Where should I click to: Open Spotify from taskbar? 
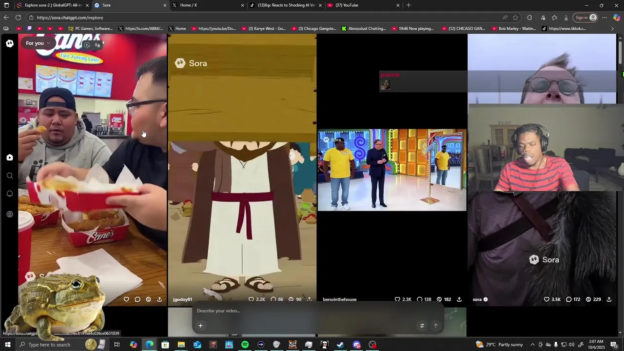[x=245, y=345]
